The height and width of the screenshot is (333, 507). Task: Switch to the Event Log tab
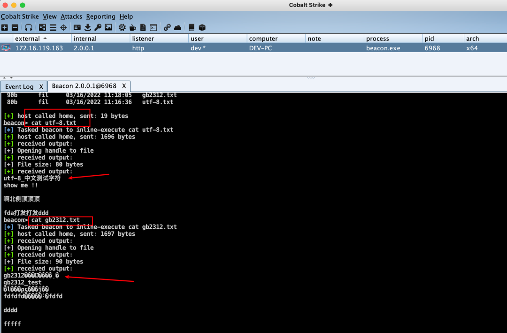tap(19, 86)
